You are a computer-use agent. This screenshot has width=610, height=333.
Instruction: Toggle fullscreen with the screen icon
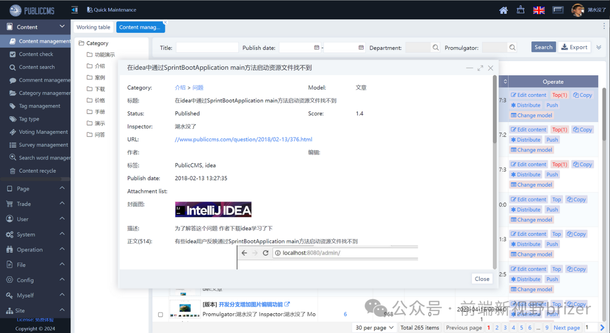558,9
